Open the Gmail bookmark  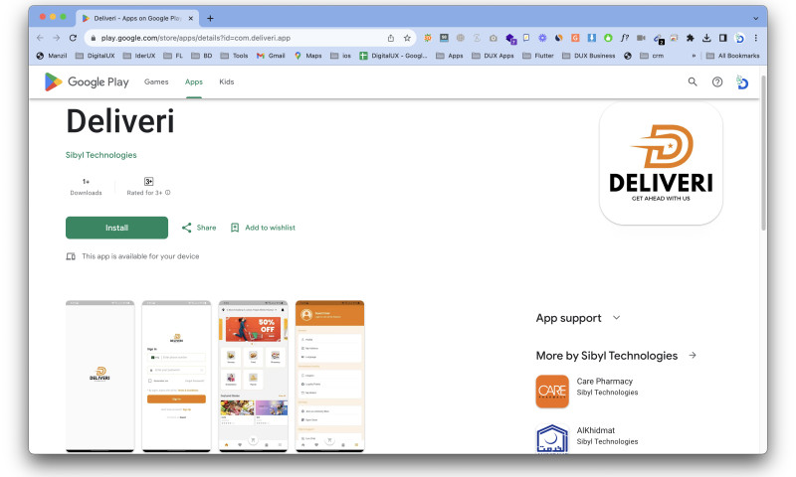coord(271,56)
